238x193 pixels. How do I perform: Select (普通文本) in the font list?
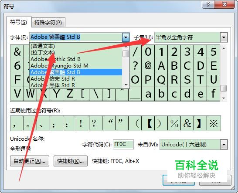(x=75, y=46)
